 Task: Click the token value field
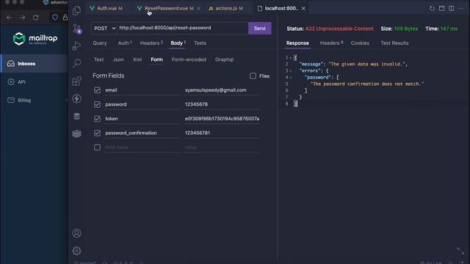click(222, 119)
